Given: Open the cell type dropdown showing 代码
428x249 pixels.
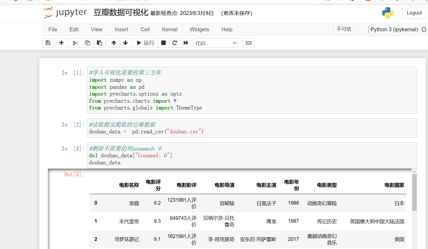Looking at the screenshot, I should click(216, 43).
